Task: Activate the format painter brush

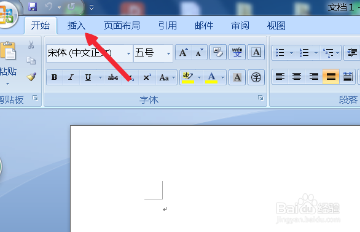Action: coord(31,77)
